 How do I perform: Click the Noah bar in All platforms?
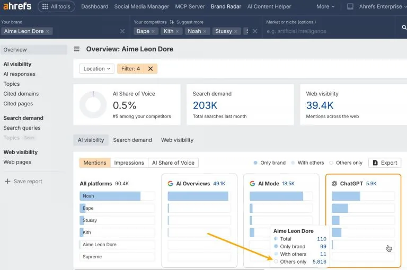coord(110,196)
